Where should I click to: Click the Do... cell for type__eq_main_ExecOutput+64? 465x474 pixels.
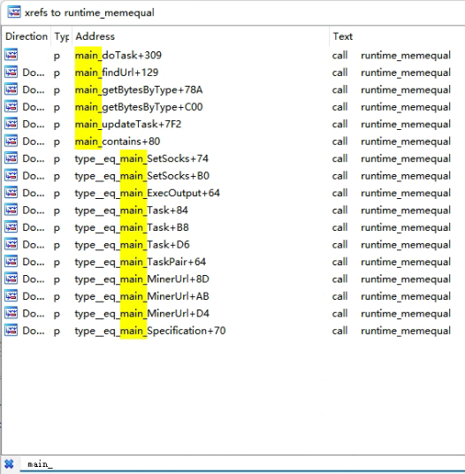coord(34,193)
